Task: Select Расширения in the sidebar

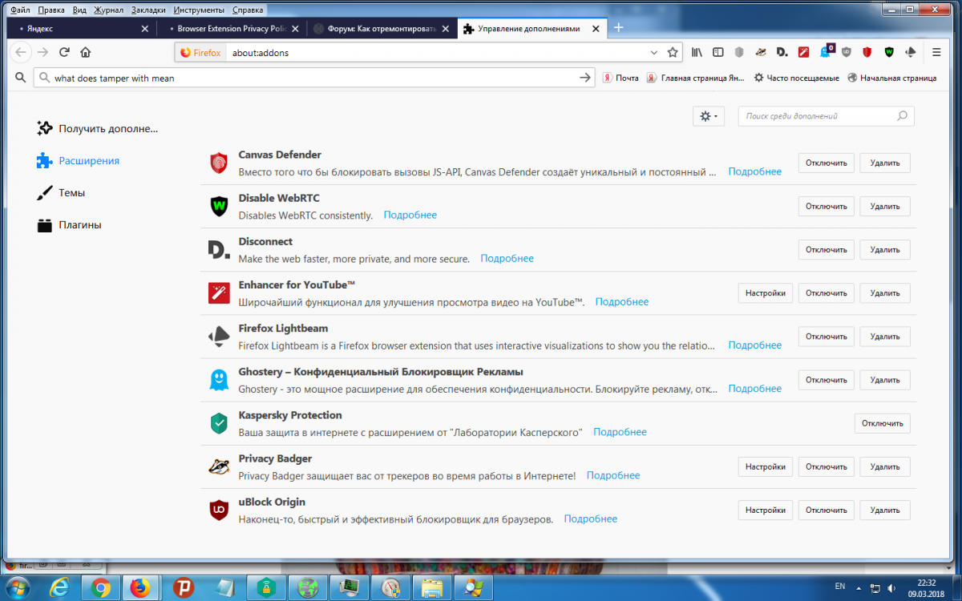Action: click(x=79, y=160)
